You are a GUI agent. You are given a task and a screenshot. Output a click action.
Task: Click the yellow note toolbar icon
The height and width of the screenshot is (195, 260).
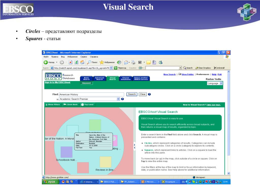(x=148, y=62)
